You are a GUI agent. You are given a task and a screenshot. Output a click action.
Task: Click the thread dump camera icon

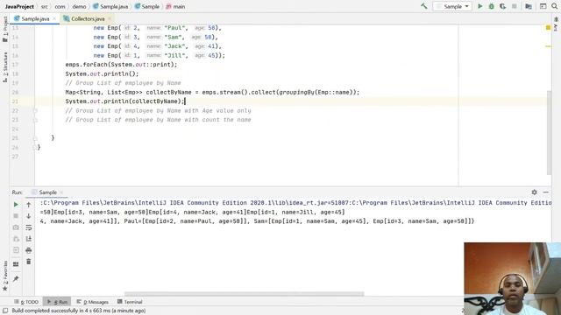coord(16,227)
